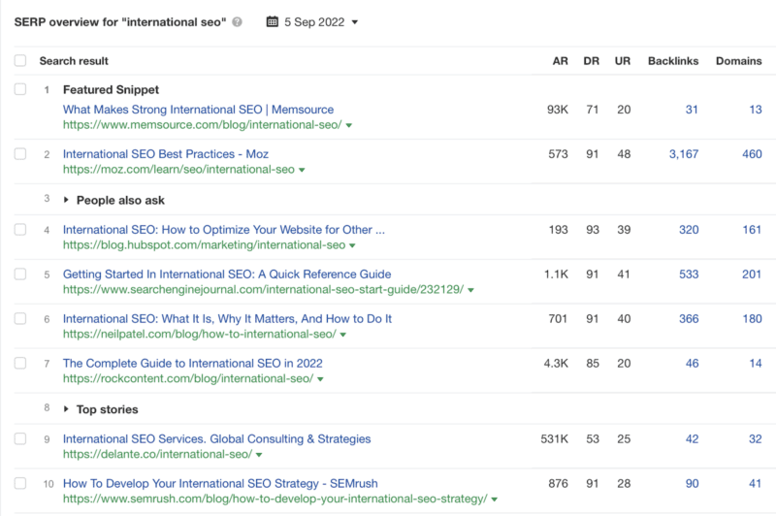Open International SEO Best Practices - Moz link
776x516 pixels.
click(165, 154)
